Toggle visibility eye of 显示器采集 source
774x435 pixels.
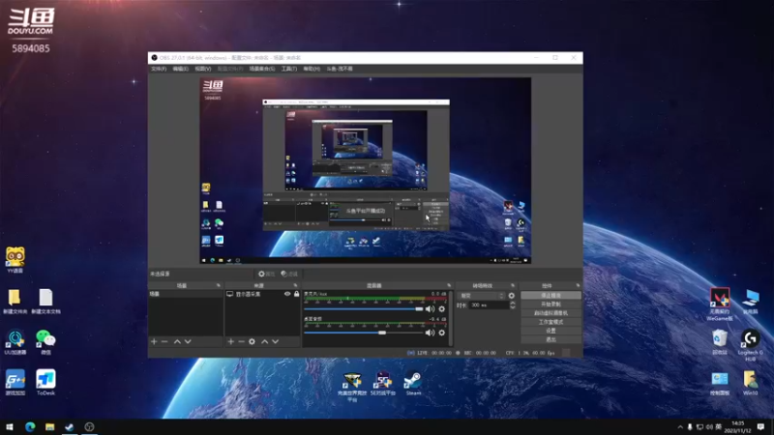[x=287, y=294]
